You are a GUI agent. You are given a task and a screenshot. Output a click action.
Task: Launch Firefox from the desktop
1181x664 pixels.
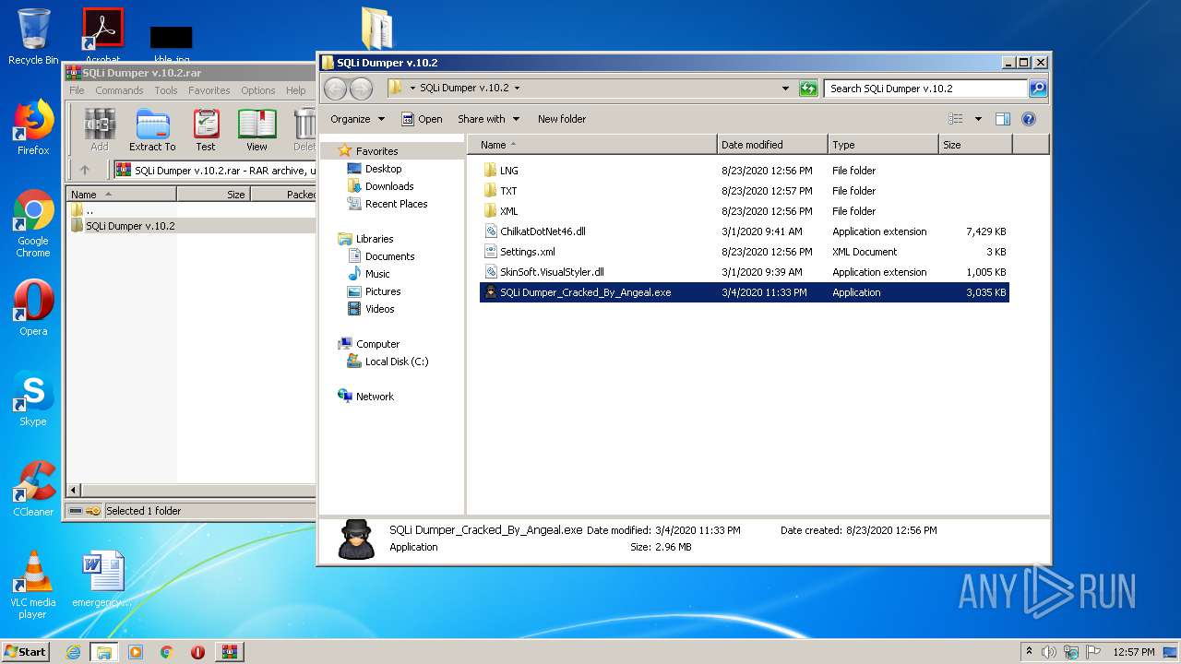(33, 128)
